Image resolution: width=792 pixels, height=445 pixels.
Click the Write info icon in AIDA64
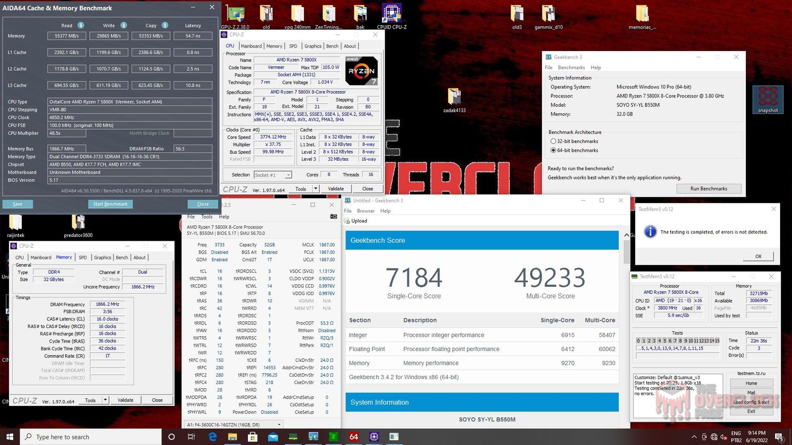[x=123, y=25]
